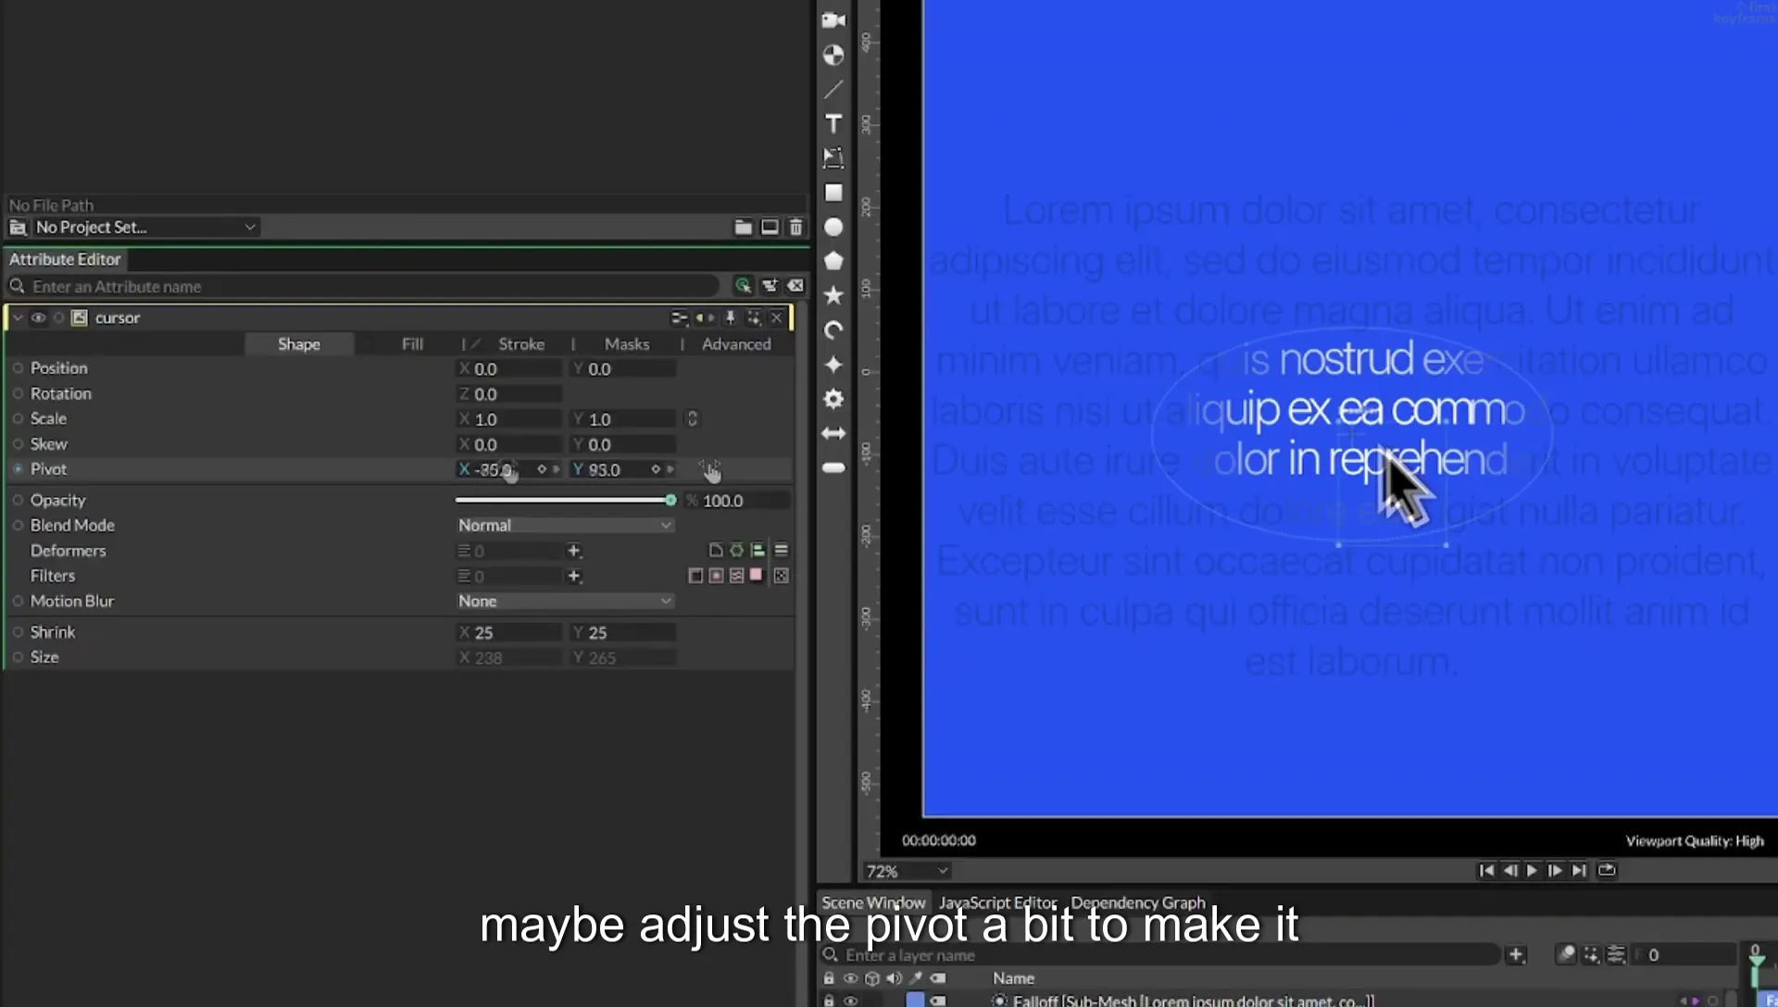The height and width of the screenshot is (1007, 1778).
Task: Click the presets sliders icon for cursor
Action: [679, 317]
